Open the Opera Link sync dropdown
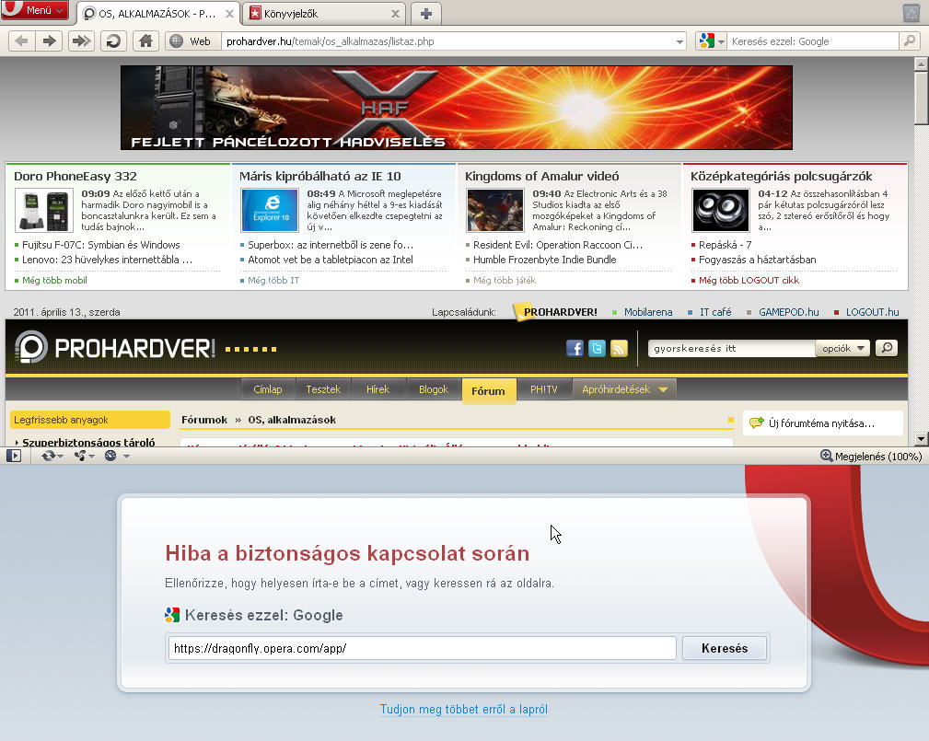Image resolution: width=929 pixels, height=741 pixels. point(52,456)
